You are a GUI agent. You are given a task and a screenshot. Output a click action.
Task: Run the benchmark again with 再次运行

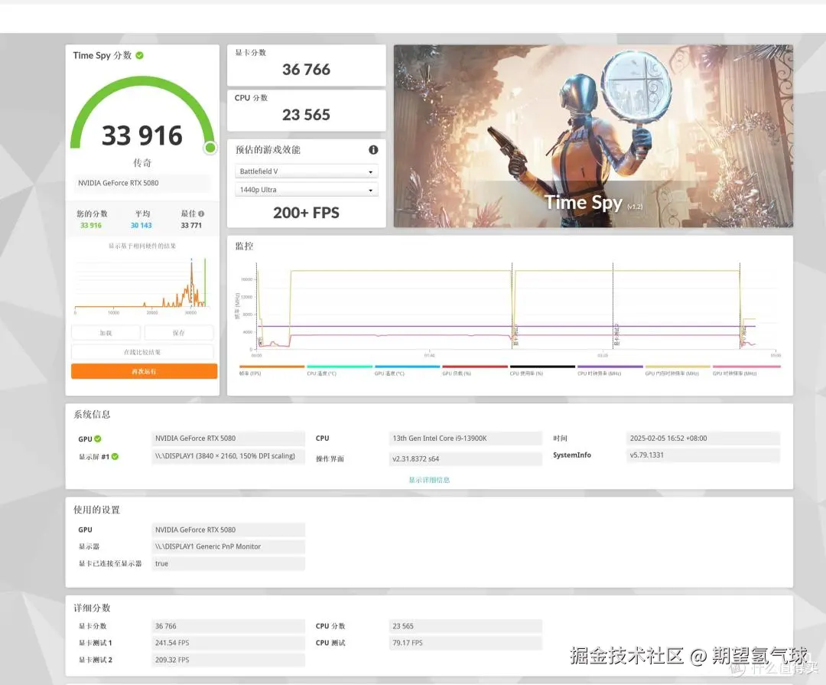(143, 370)
